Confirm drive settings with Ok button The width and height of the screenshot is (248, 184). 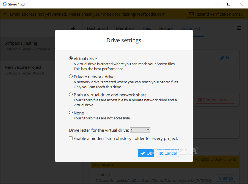click(x=146, y=153)
